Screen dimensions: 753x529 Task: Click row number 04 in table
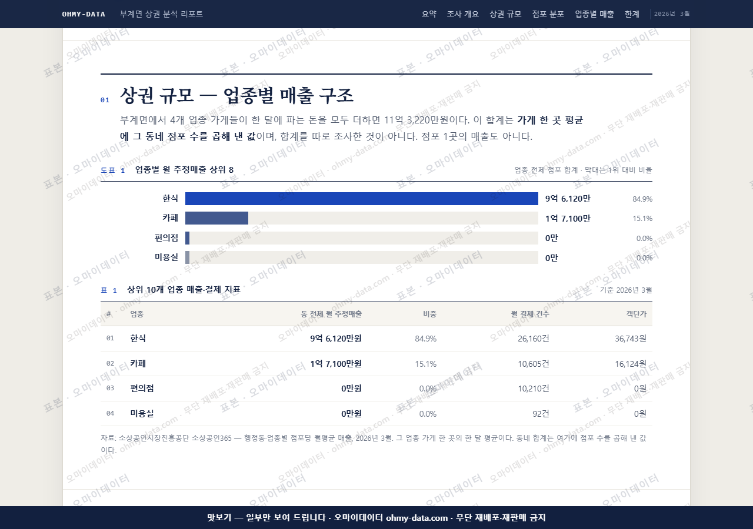[x=110, y=414]
